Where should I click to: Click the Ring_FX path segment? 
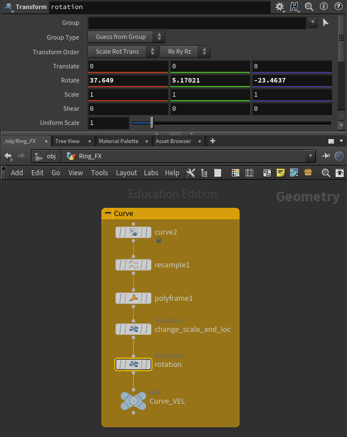coord(85,156)
